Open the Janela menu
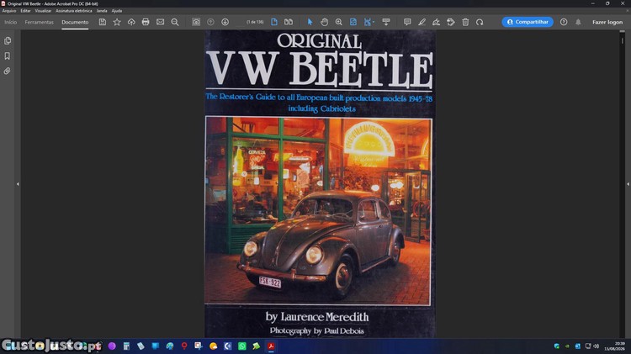This screenshot has height=354, width=631. pos(102,11)
